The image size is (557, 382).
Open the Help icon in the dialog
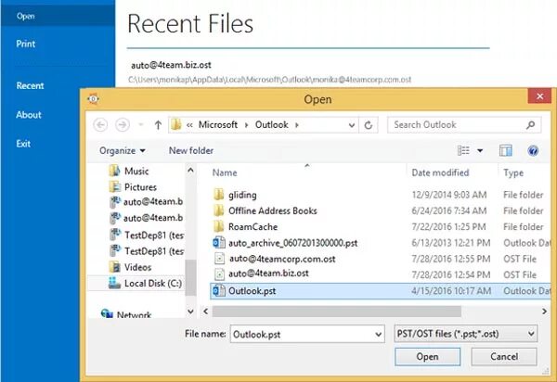click(533, 151)
